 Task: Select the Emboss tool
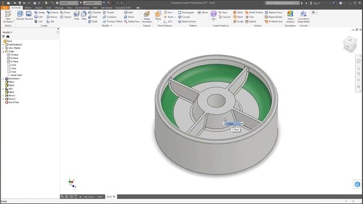(53, 12)
